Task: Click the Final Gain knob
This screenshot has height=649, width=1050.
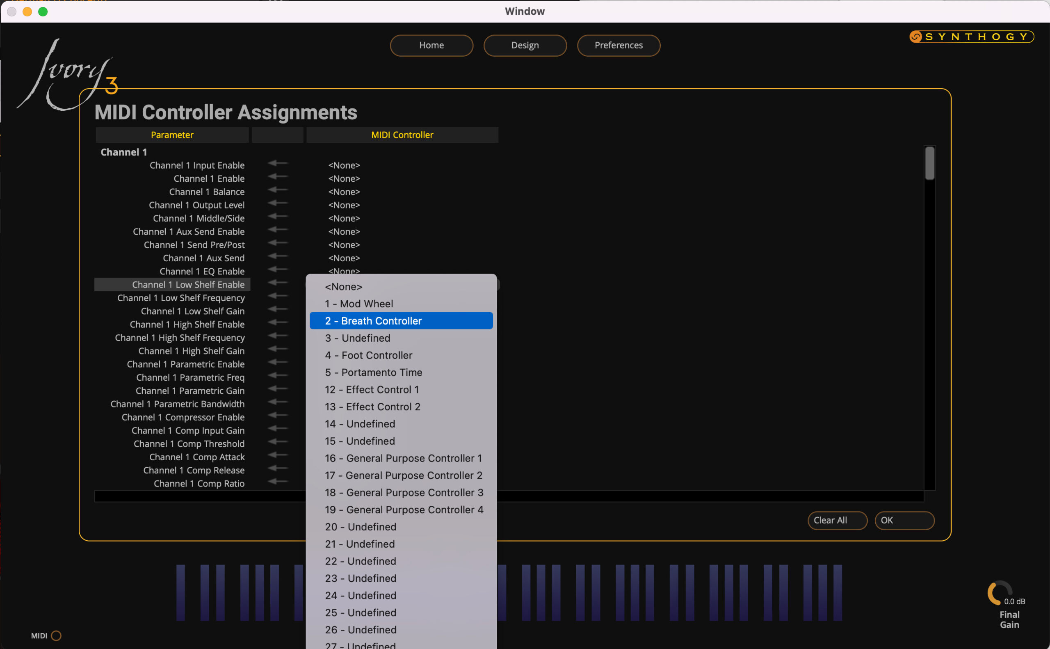Action: (1000, 593)
